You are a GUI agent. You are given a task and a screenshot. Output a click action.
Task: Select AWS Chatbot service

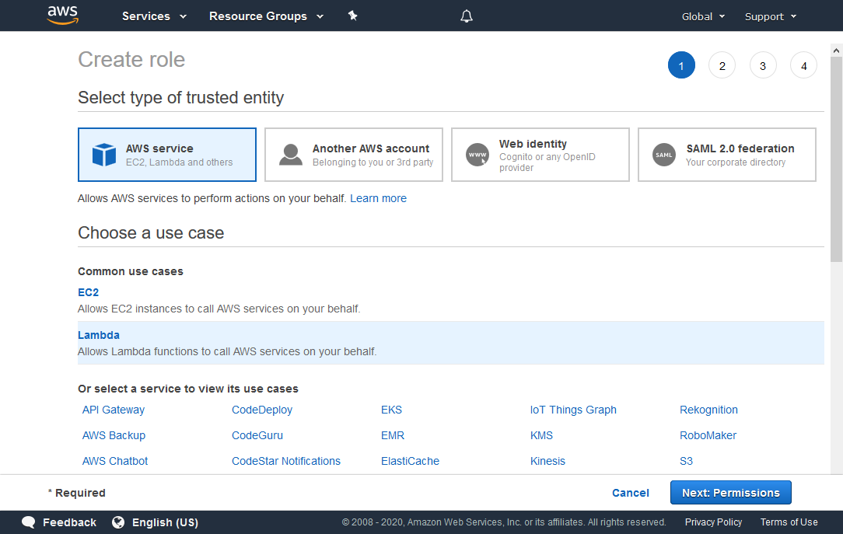(x=114, y=461)
